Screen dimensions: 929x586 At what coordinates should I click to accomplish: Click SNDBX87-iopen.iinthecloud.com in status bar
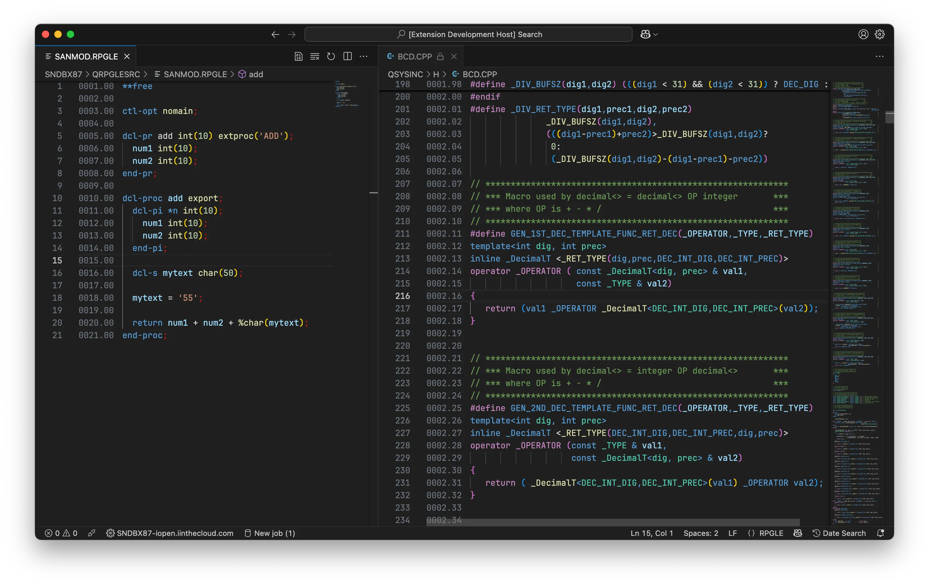pos(170,533)
